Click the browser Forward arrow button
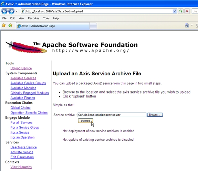The height and width of the screenshot is (171, 198). (x=11, y=11)
